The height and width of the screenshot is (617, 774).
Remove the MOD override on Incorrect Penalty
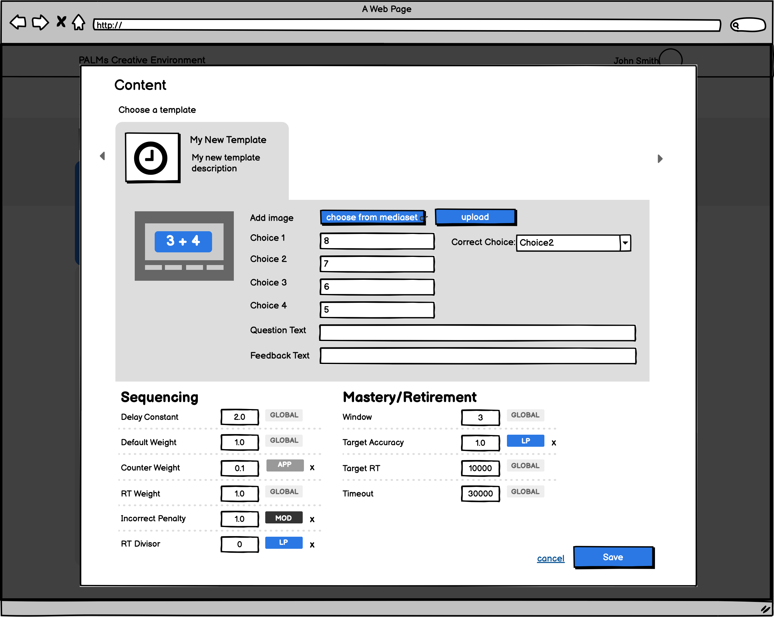(312, 519)
